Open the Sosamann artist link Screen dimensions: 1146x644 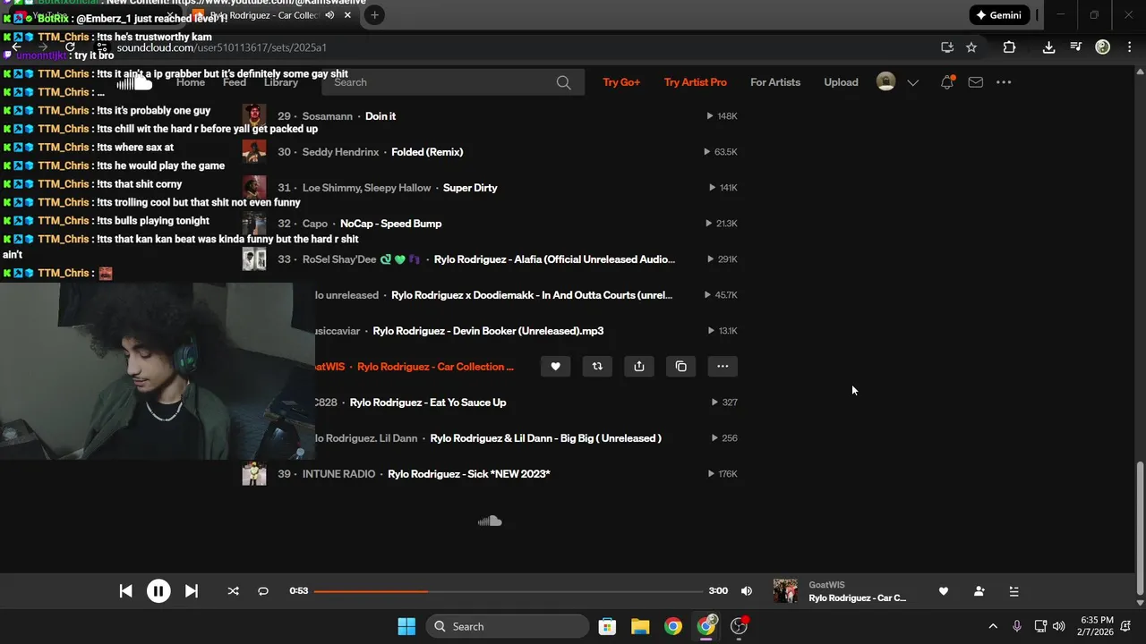click(x=328, y=116)
